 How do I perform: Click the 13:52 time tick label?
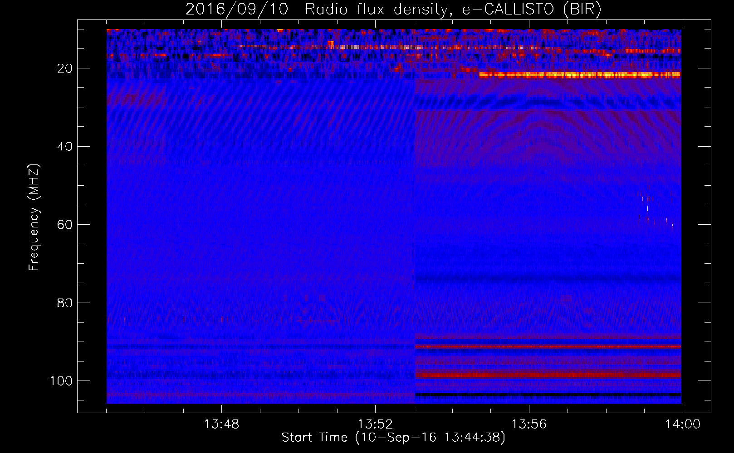click(375, 424)
